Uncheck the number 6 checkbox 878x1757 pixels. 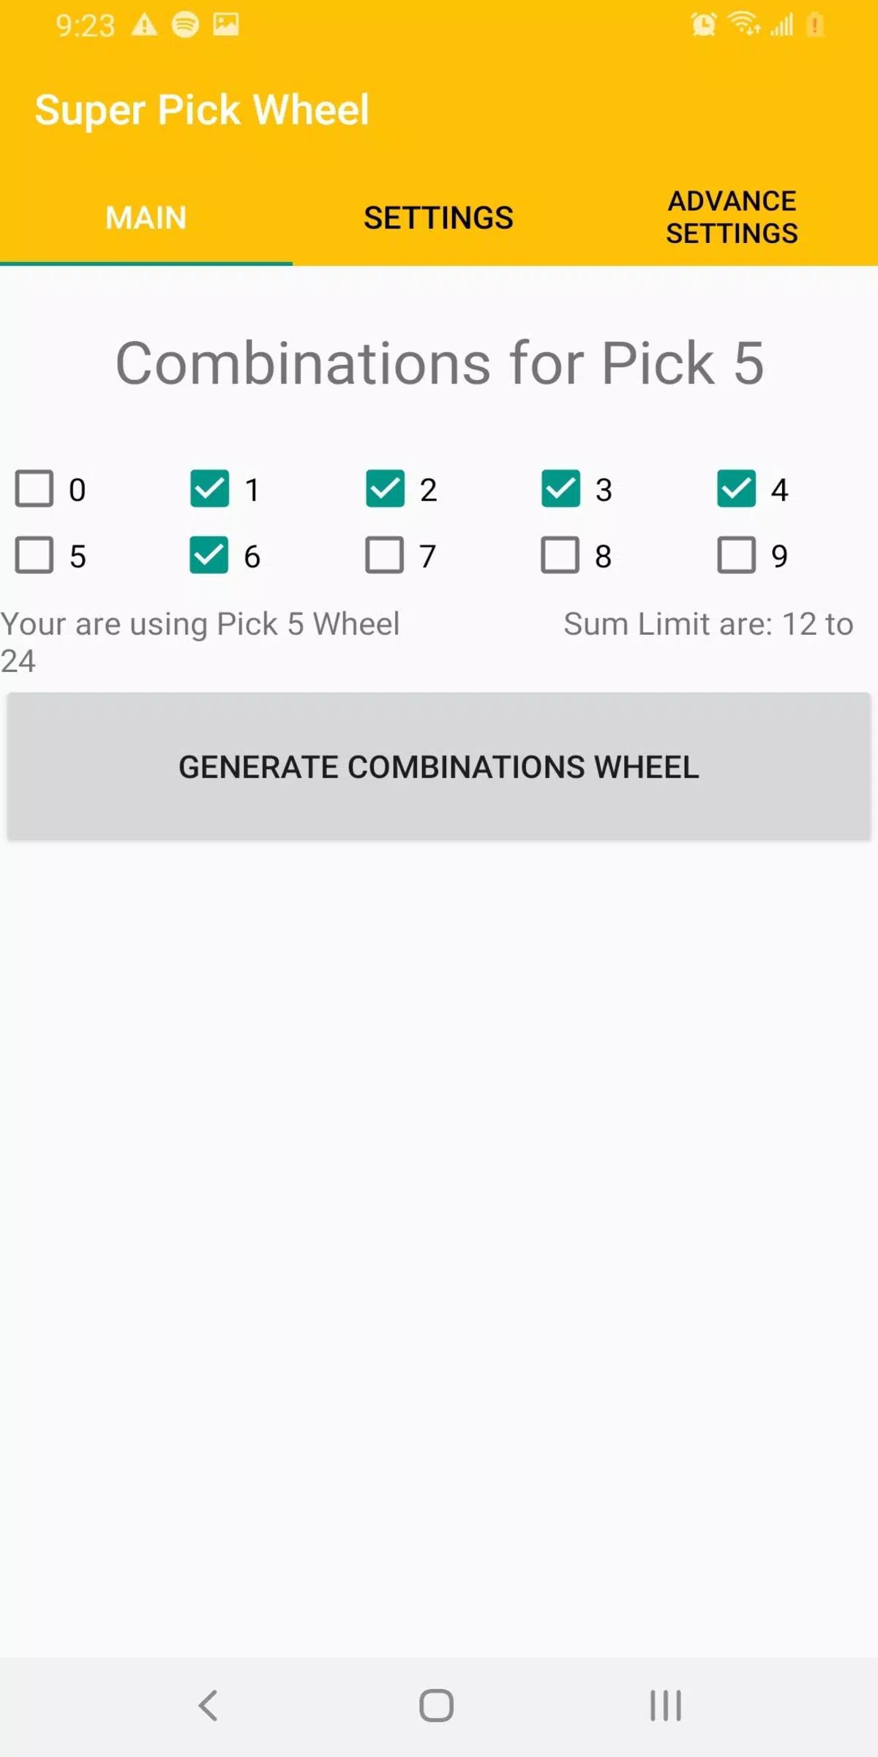[209, 555]
